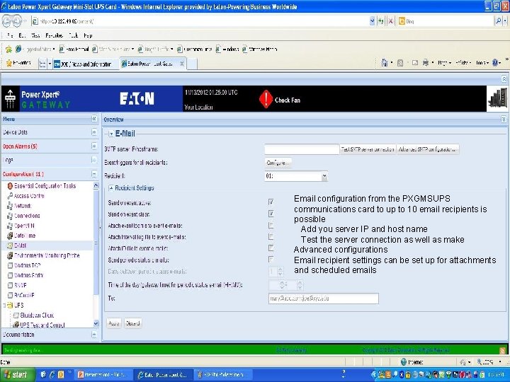Click the Internet zone globe icon

point(404,362)
